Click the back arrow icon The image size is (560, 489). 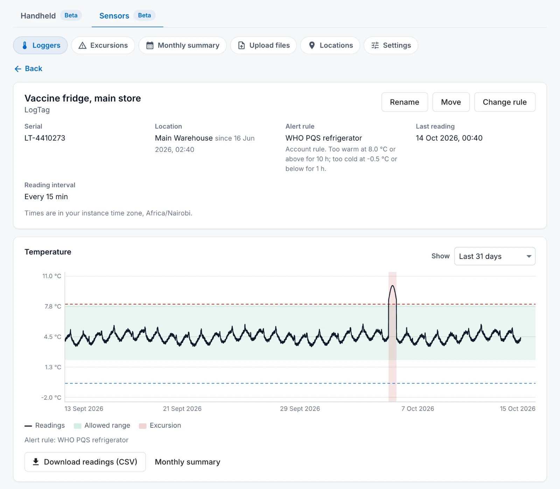pyautogui.click(x=18, y=69)
